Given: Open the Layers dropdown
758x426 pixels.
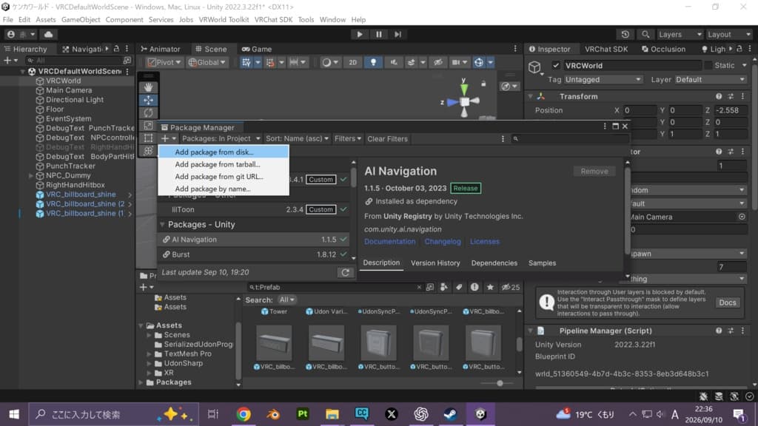Looking at the screenshot, I should (680, 34).
